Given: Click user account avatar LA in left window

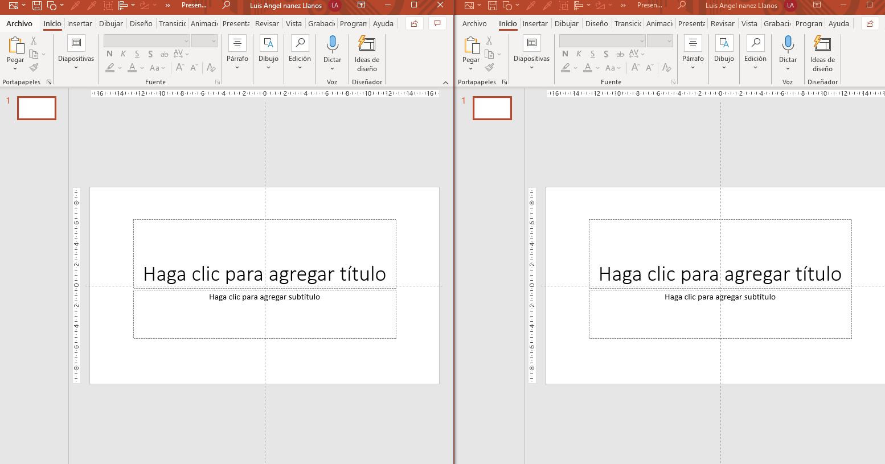Looking at the screenshot, I should pyautogui.click(x=334, y=6).
